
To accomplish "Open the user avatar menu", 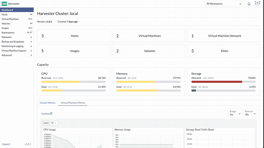I will pos(257,3).
